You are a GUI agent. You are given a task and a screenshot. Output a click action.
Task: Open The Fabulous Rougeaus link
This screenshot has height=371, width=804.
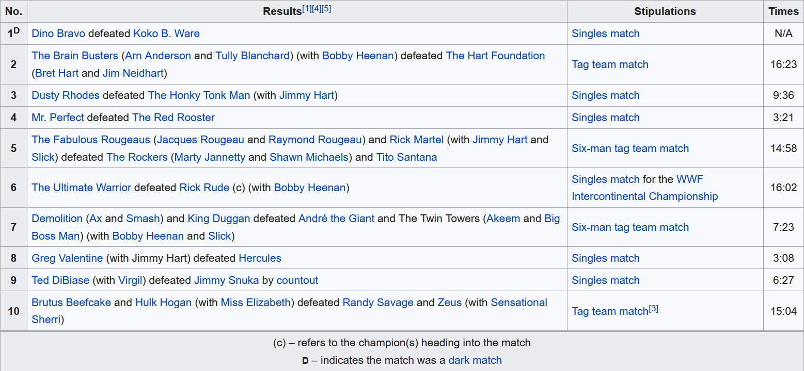coord(91,140)
